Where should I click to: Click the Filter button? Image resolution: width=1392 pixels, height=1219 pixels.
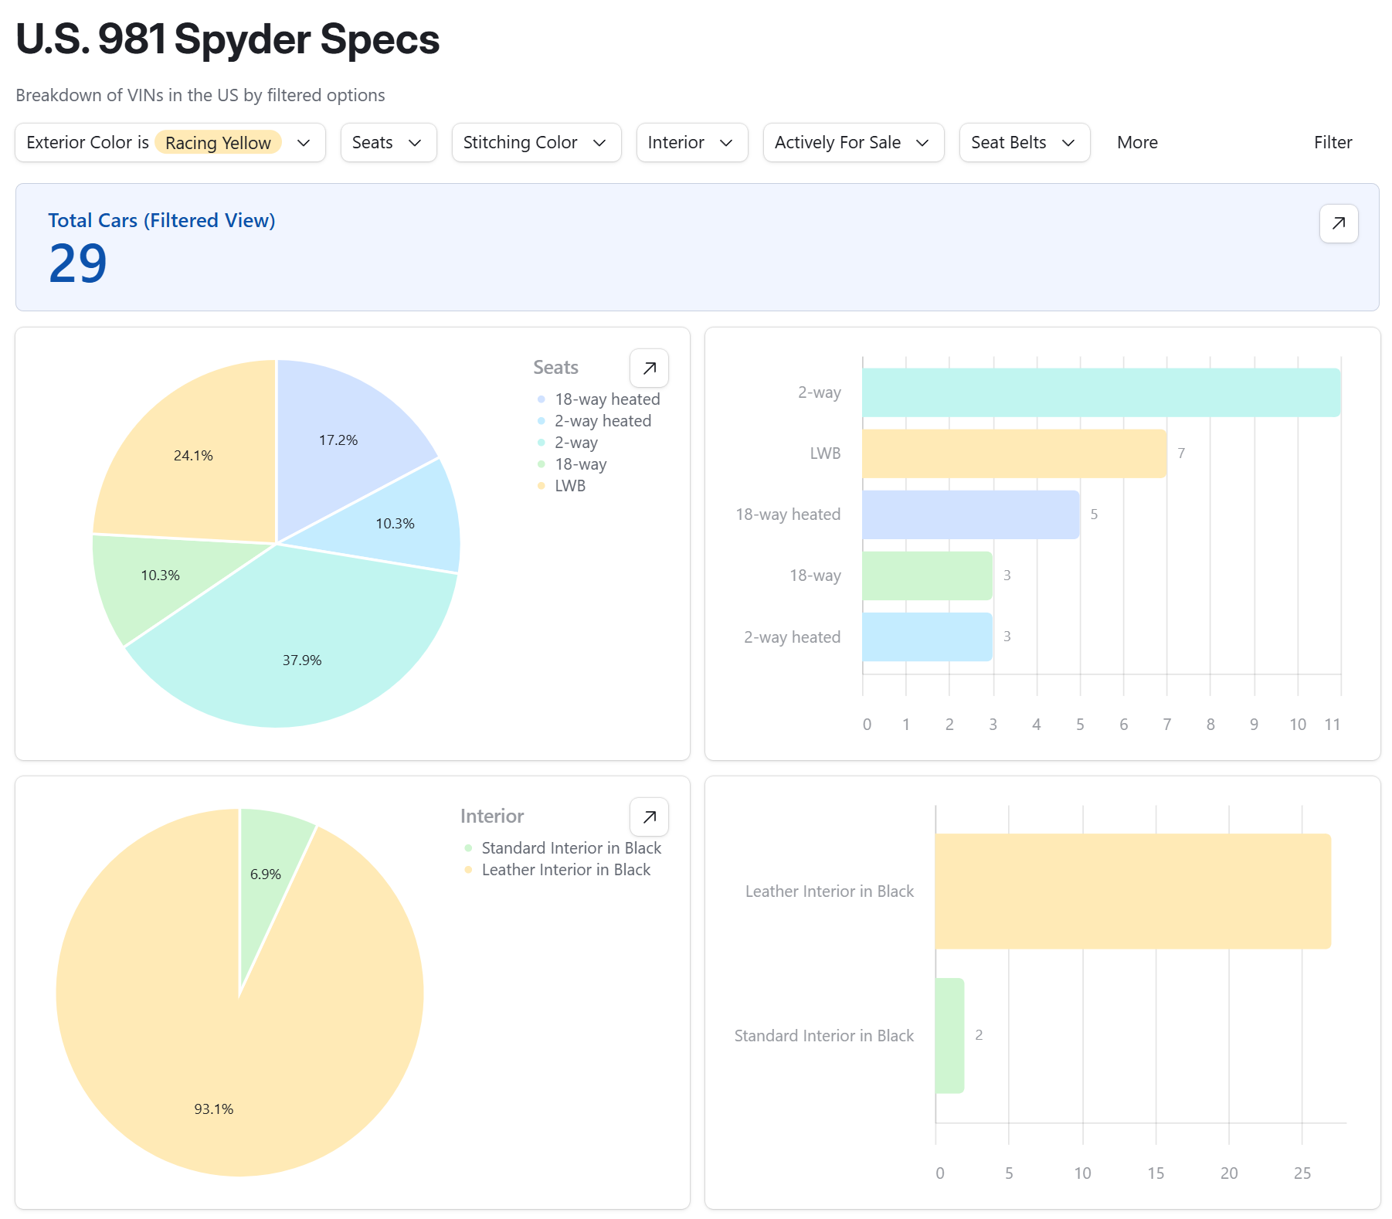[1333, 143]
